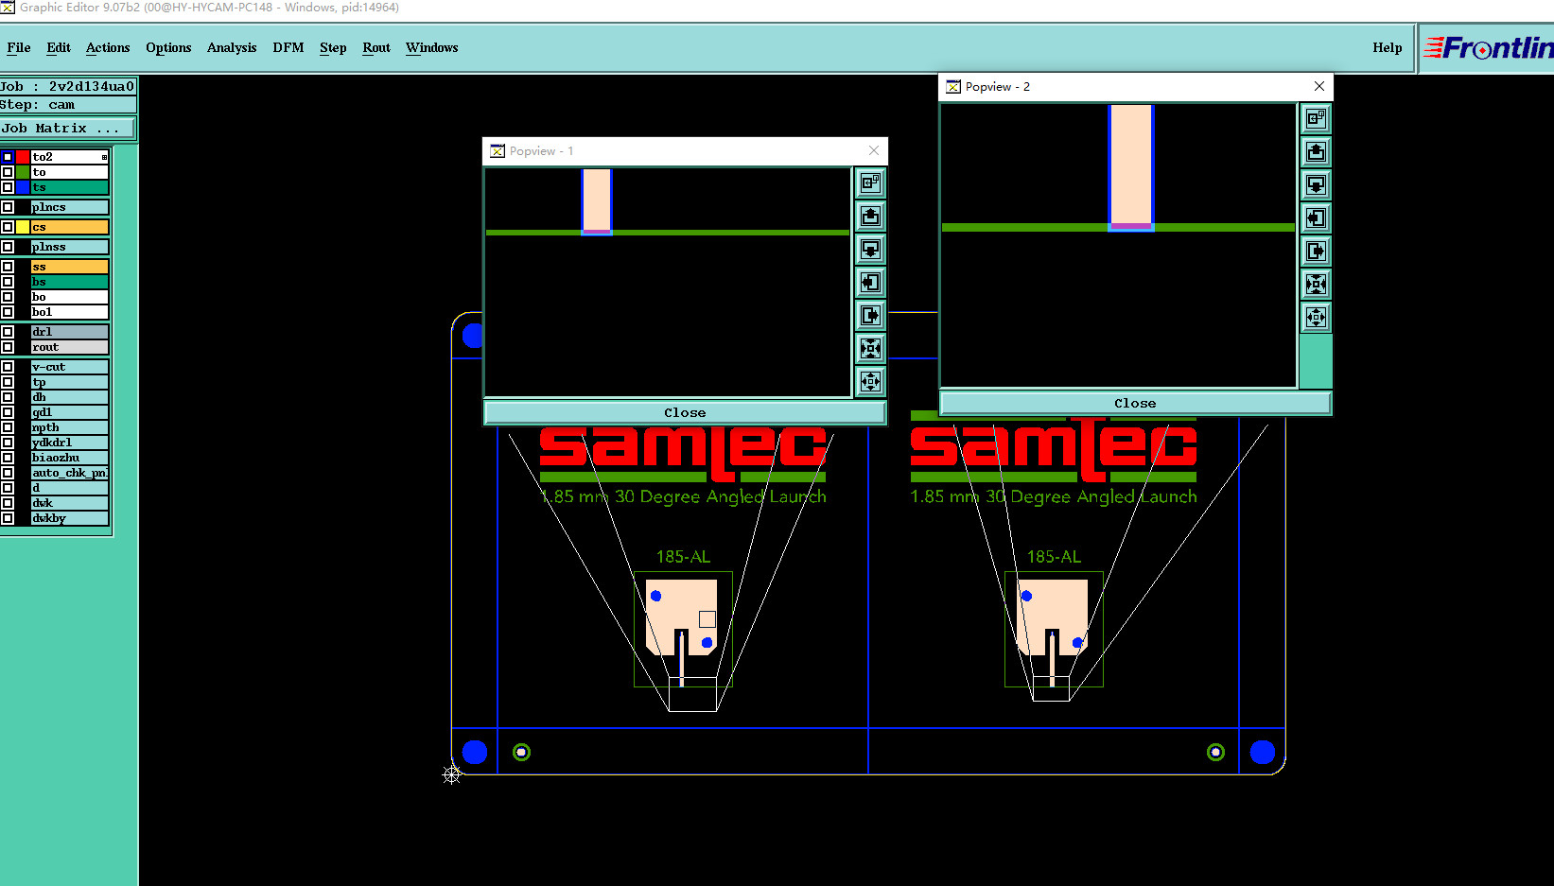1554x886 pixels.
Task: Open the Options menu
Action: (168, 47)
